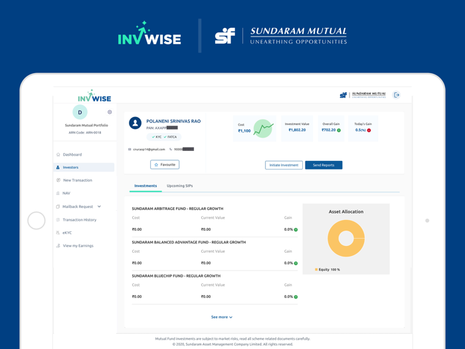465x349 pixels.
Task: Click the NAV sidebar icon
Action: click(x=58, y=193)
